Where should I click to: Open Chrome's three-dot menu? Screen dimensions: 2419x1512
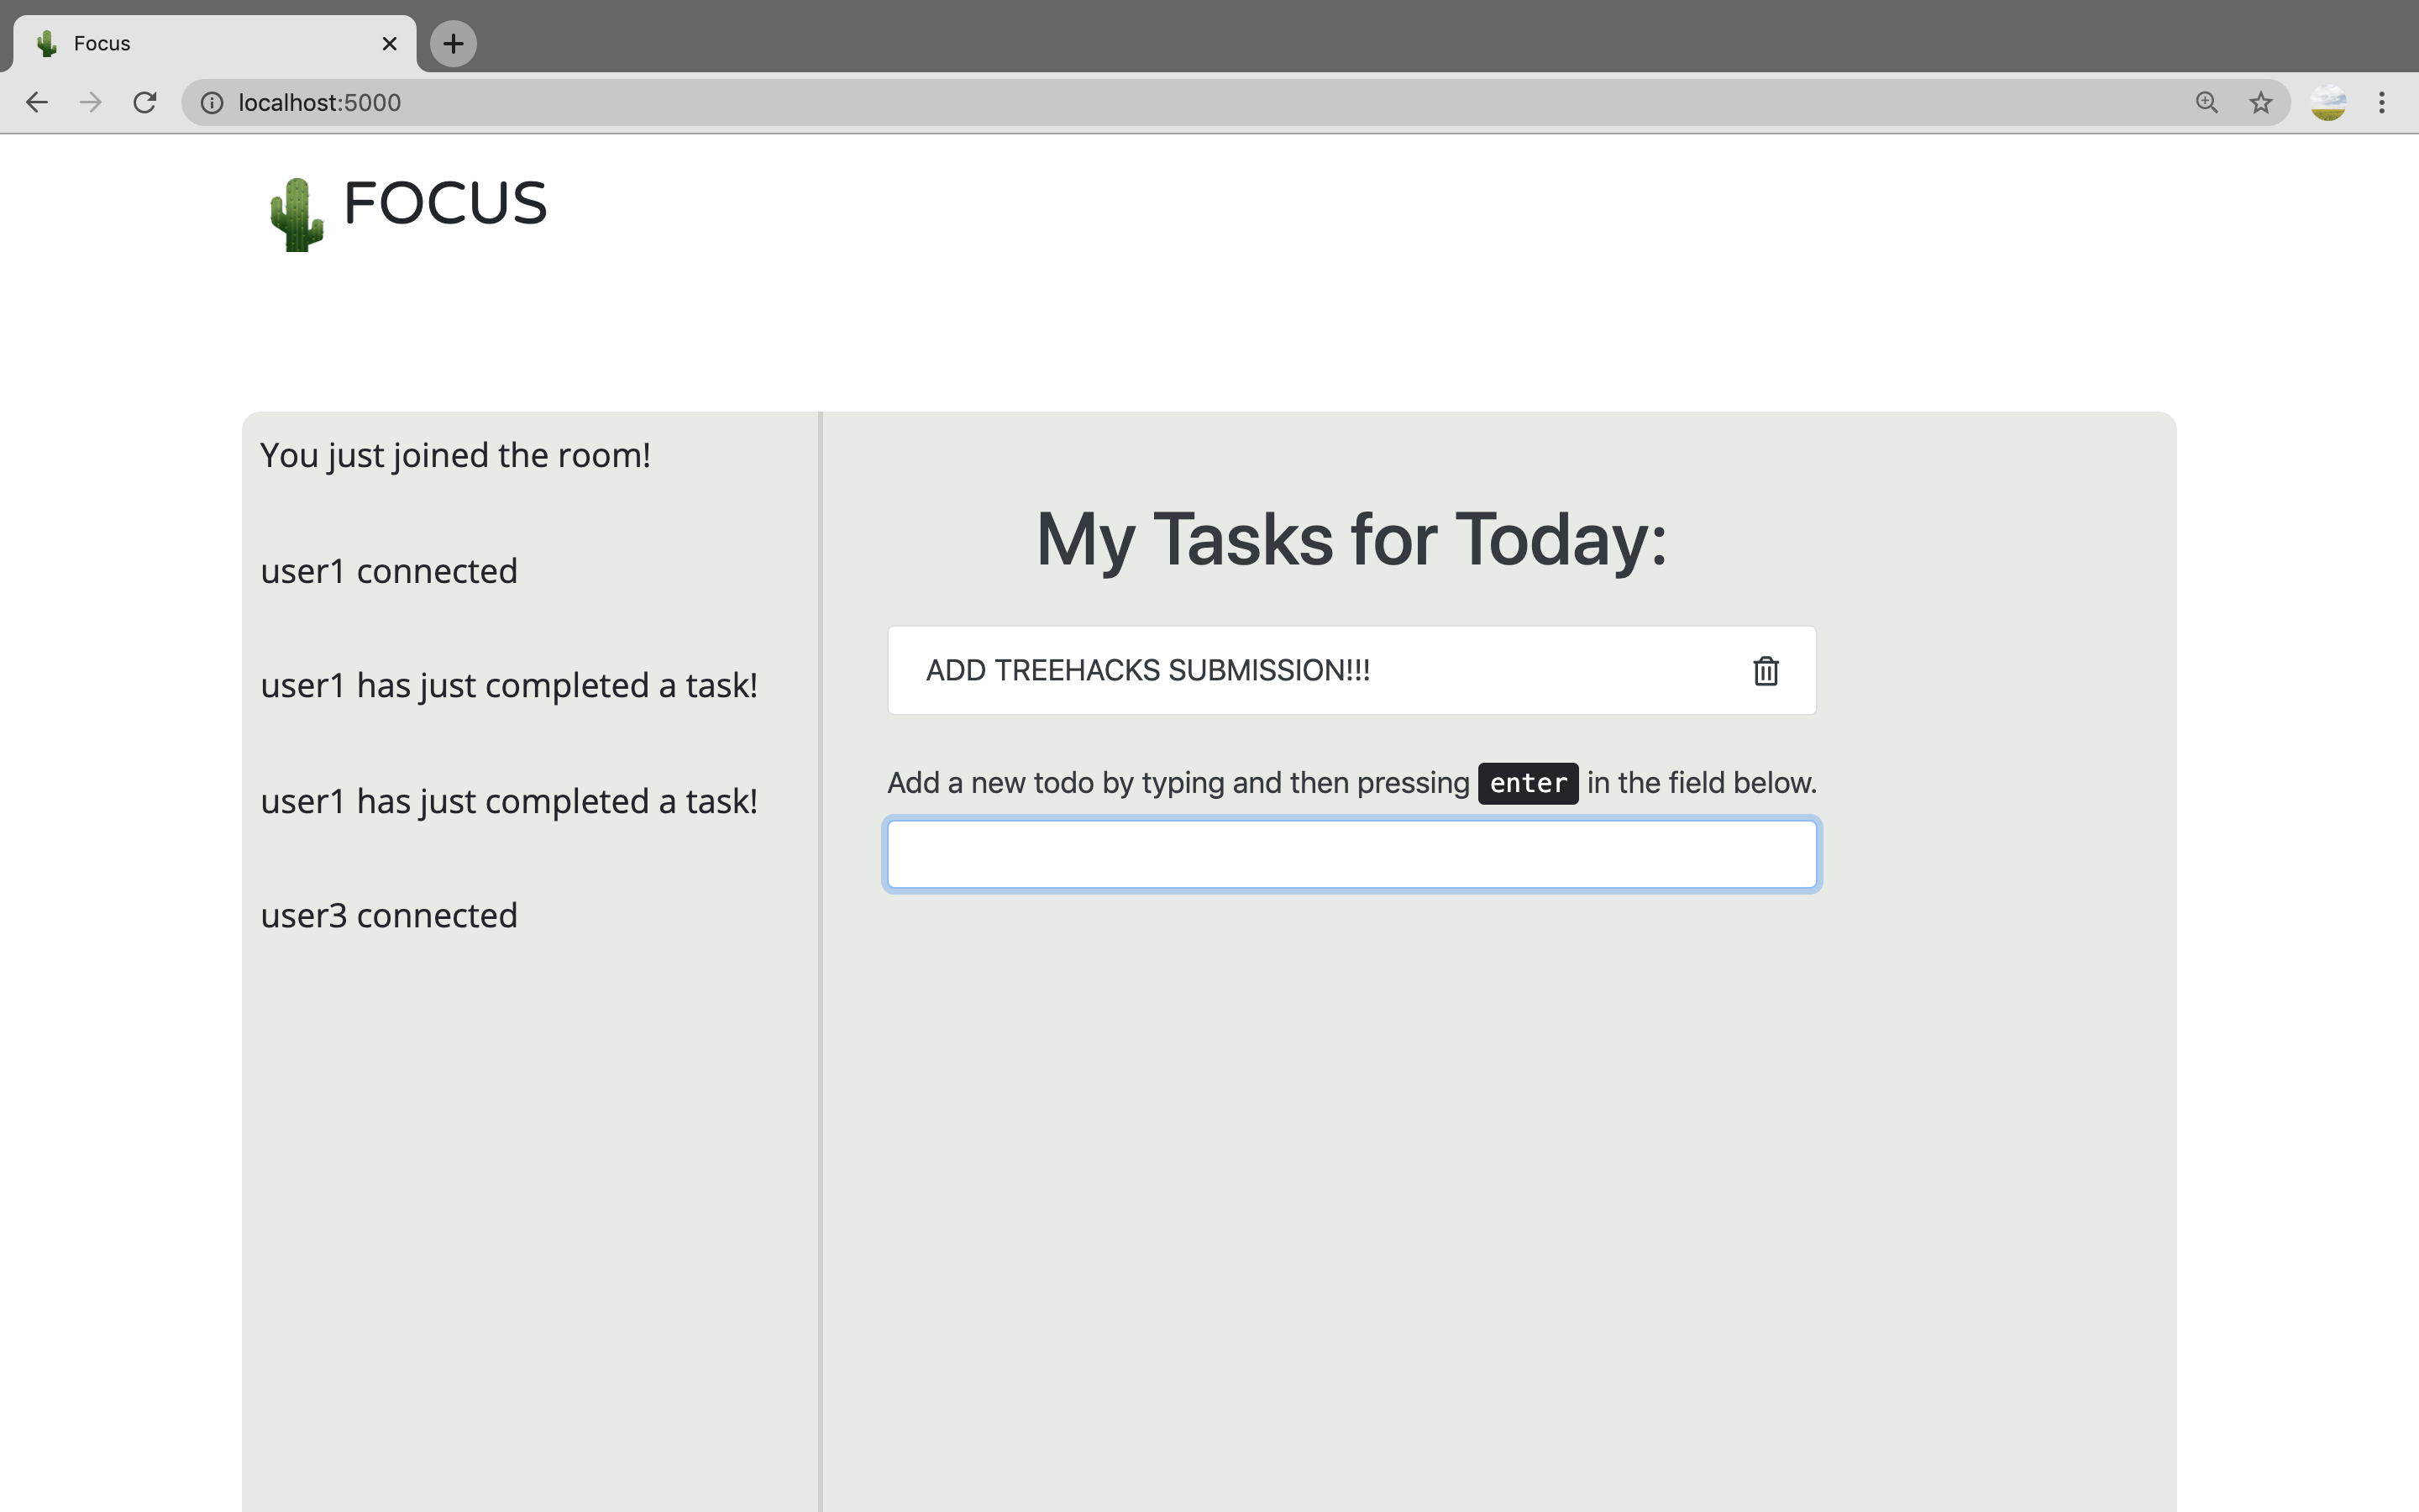pyautogui.click(x=2382, y=102)
